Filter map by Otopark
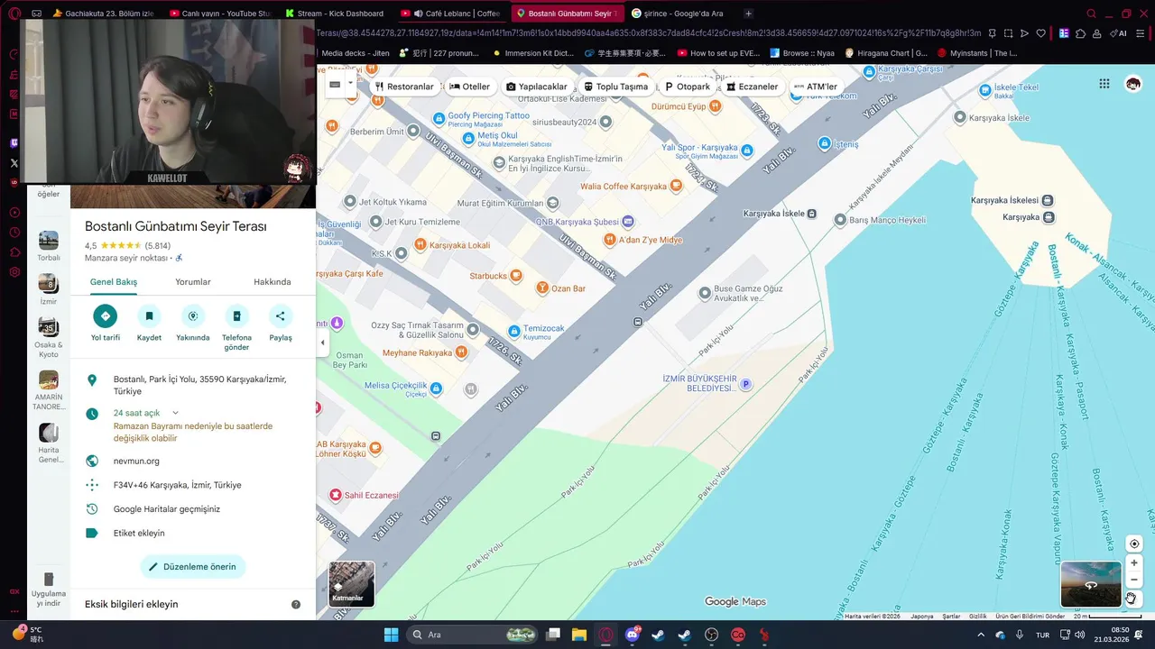This screenshot has width=1155, height=649. pos(688,87)
